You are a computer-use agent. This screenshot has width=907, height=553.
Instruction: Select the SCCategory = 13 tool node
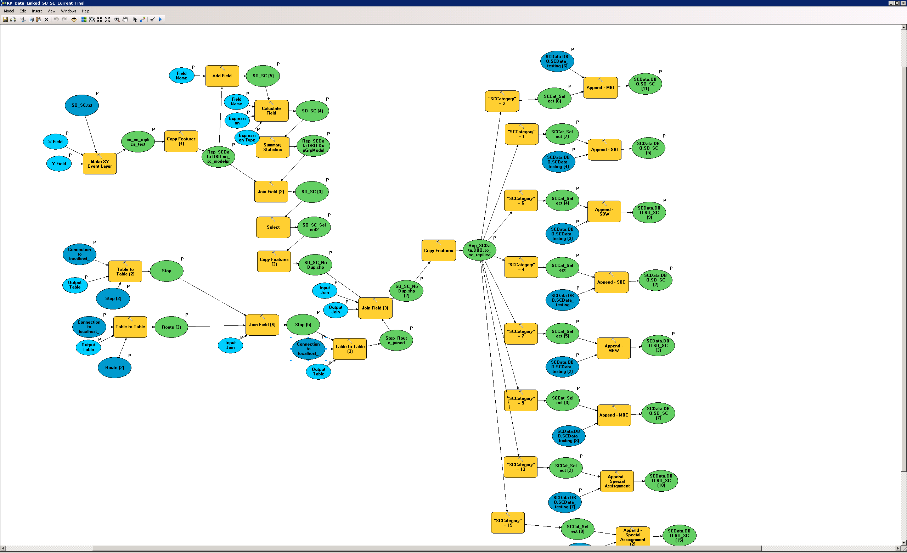pos(520,467)
